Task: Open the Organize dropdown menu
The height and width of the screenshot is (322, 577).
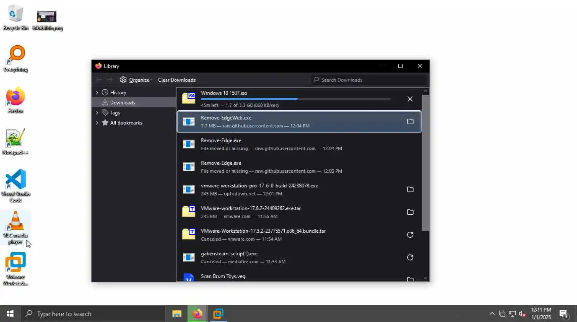Action: [x=136, y=80]
